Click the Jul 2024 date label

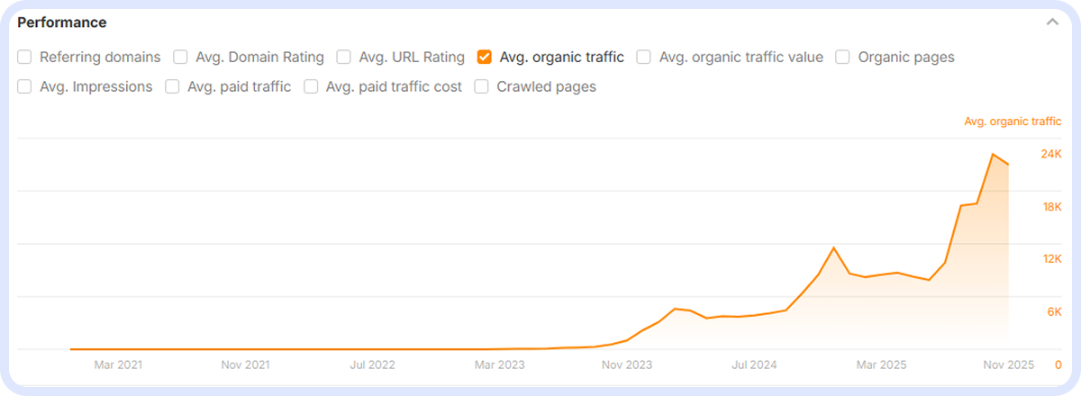point(754,365)
